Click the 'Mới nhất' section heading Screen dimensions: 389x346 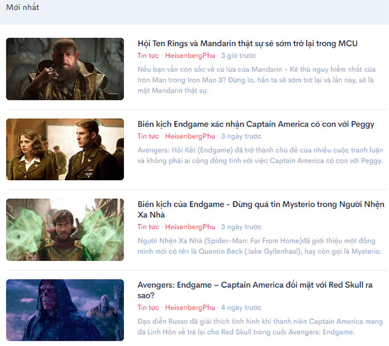pos(23,7)
